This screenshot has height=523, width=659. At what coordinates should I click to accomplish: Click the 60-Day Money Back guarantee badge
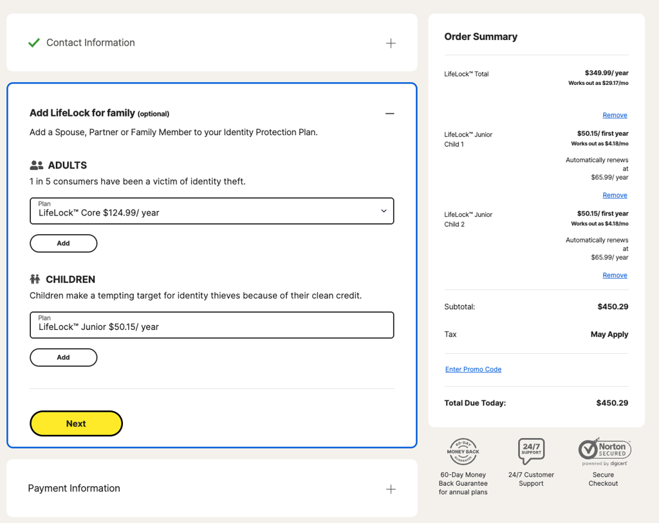click(463, 452)
